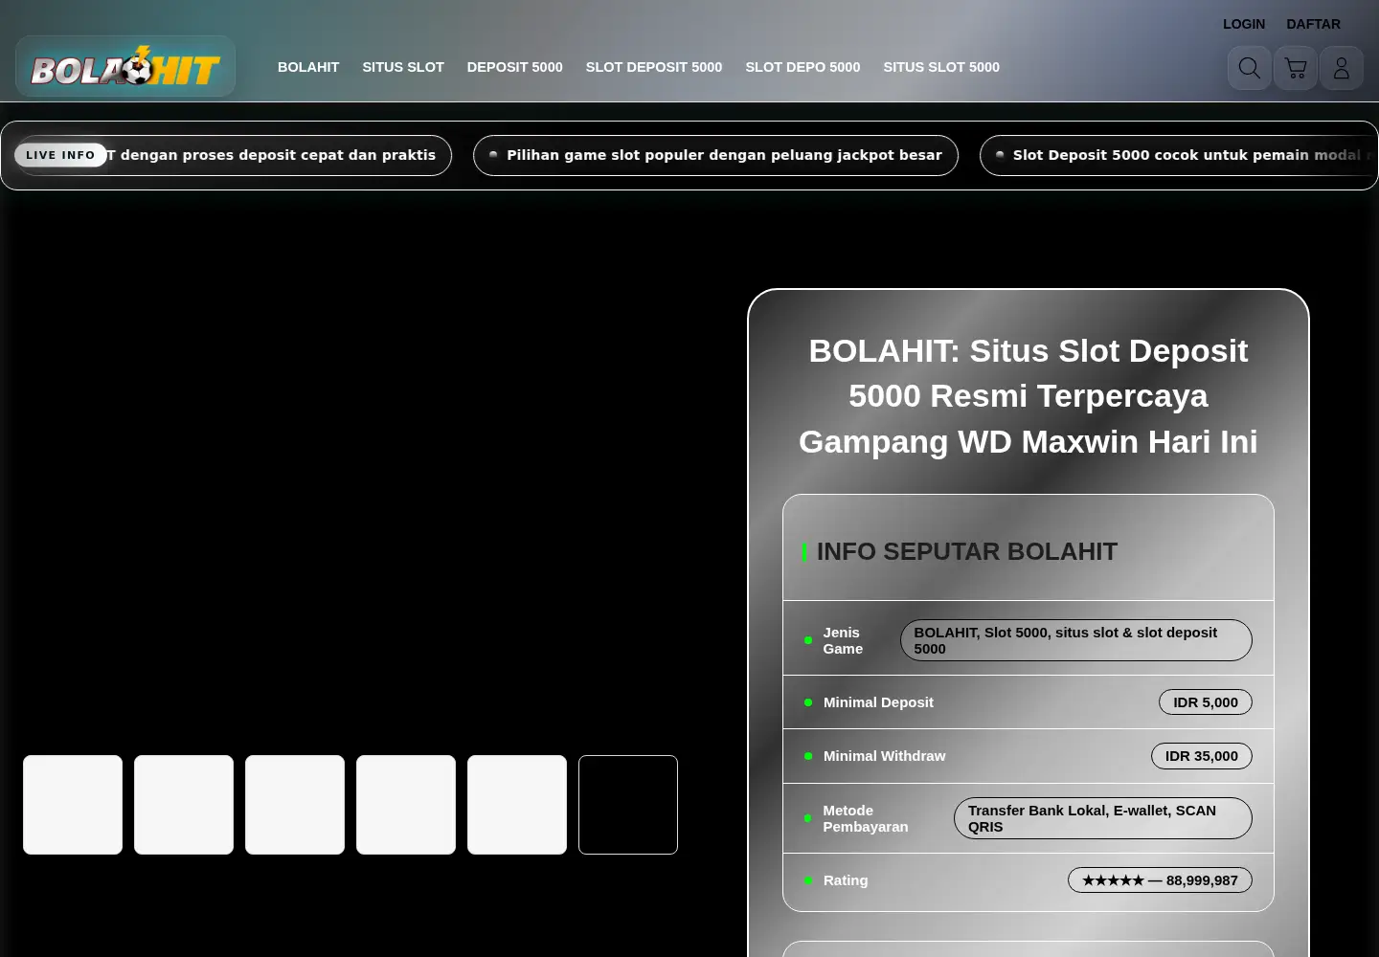Open the BOLAHIT menu item
Viewport: 1379px width, 957px height.
pyautogui.click(x=308, y=67)
